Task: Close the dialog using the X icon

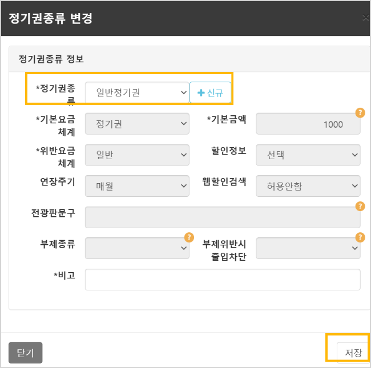Action: click(x=366, y=18)
